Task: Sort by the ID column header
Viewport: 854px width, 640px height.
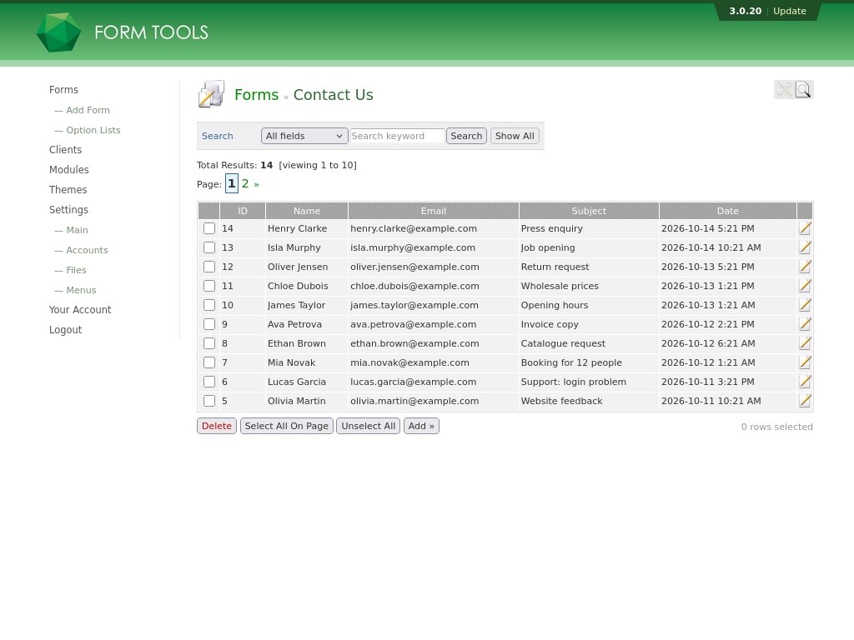Action: coord(243,211)
